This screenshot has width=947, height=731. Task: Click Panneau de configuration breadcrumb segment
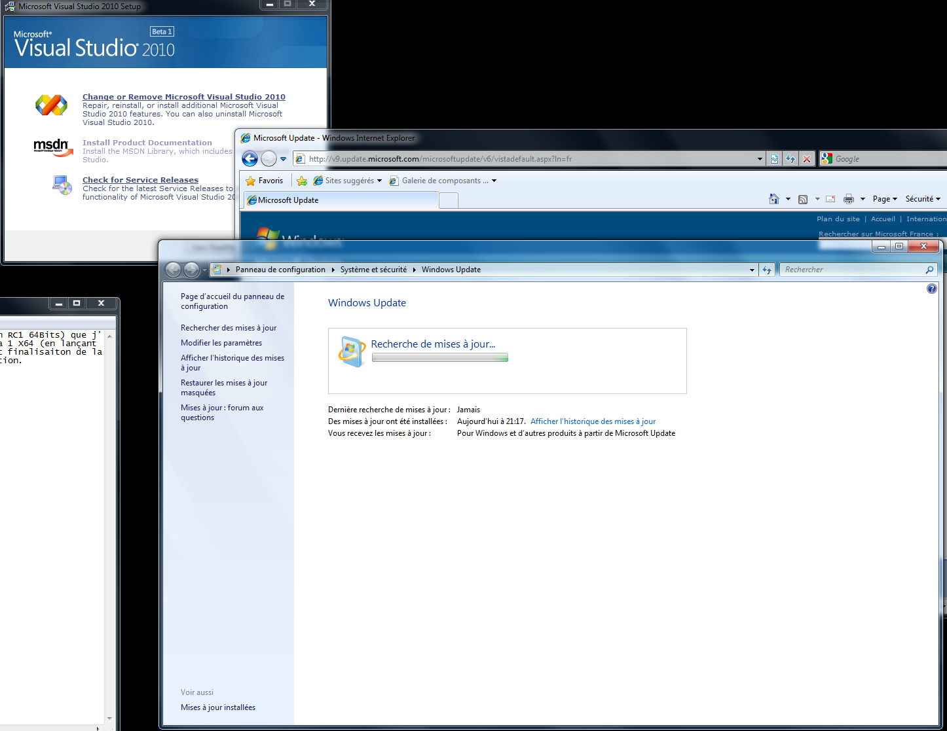tap(280, 270)
